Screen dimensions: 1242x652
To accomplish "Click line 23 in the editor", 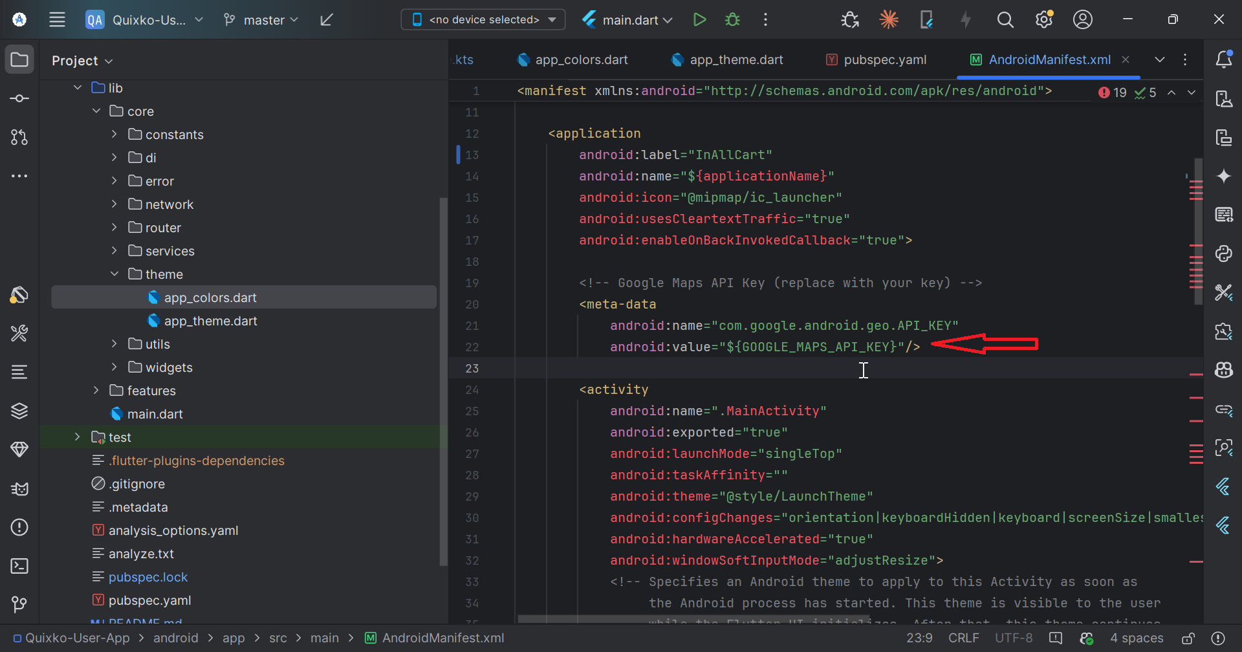I will [x=826, y=368].
